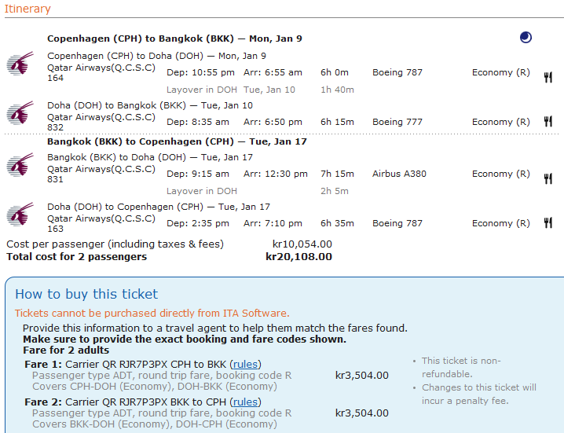Click meal icon for the Boeing 777 flight
Viewport: 564px width, 433px height.
pos(548,122)
